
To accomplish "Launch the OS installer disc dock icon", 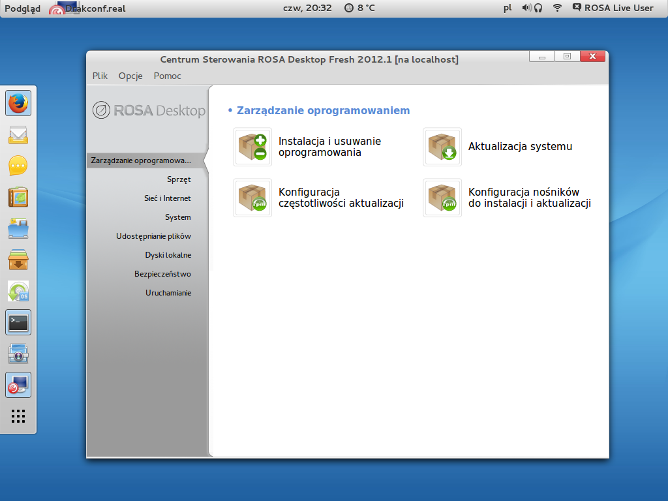I will [18, 292].
